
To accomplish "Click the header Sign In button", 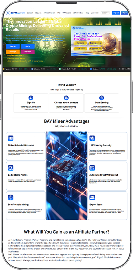I will point(124,13).
